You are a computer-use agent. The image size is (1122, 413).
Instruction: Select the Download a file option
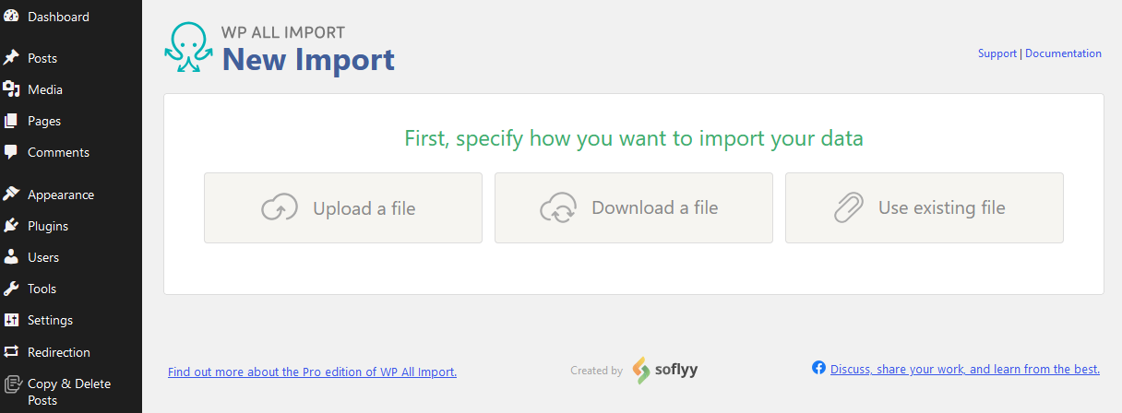coord(634,208)
